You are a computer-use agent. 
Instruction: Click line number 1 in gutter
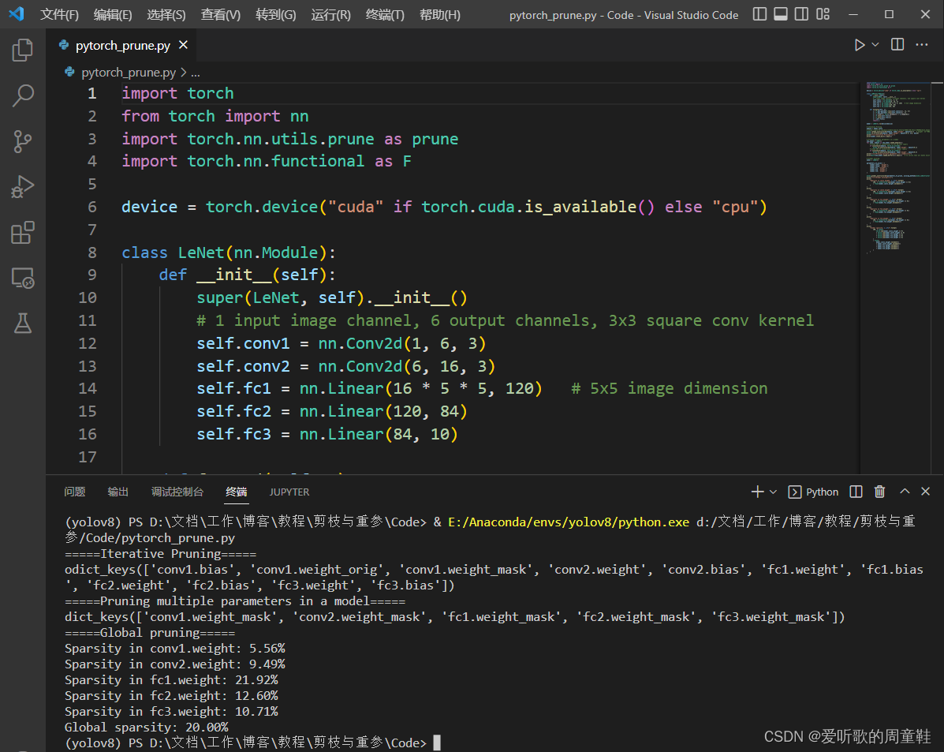[92, 93]
